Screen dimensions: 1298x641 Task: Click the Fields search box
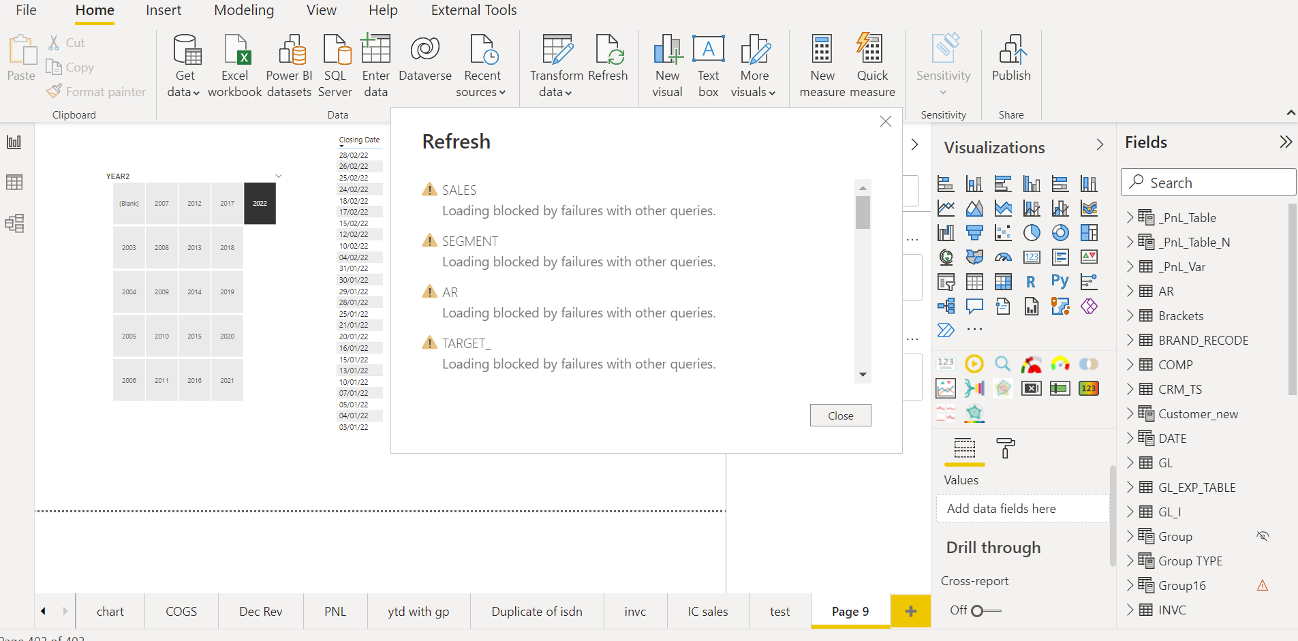(1208, 182)
